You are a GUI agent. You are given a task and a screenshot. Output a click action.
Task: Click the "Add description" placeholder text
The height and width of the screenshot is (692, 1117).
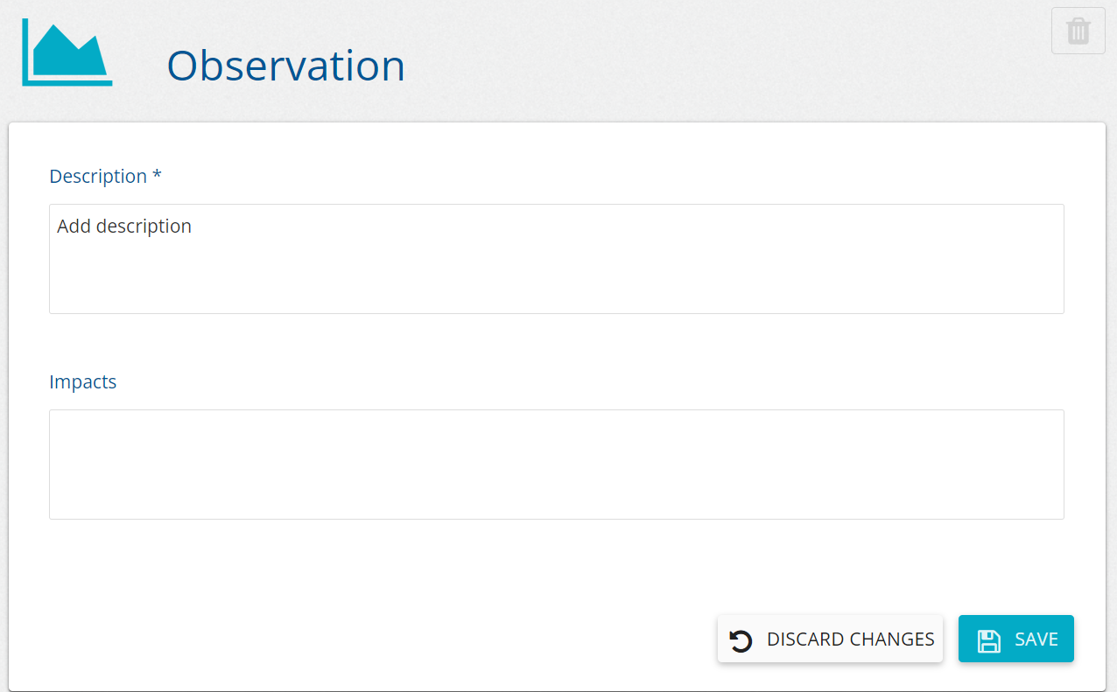124,226
